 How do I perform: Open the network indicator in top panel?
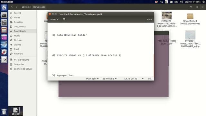[x=162, y=2]
